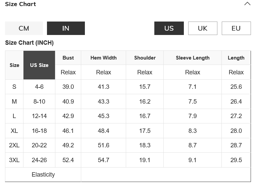Click the Shoulder column header

145,58
